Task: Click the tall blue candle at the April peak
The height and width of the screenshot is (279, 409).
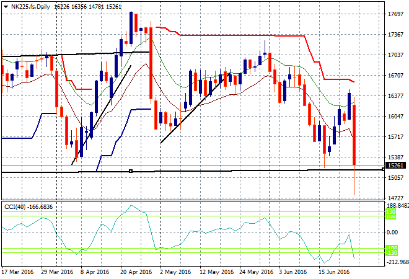Action: pos(131,28)
